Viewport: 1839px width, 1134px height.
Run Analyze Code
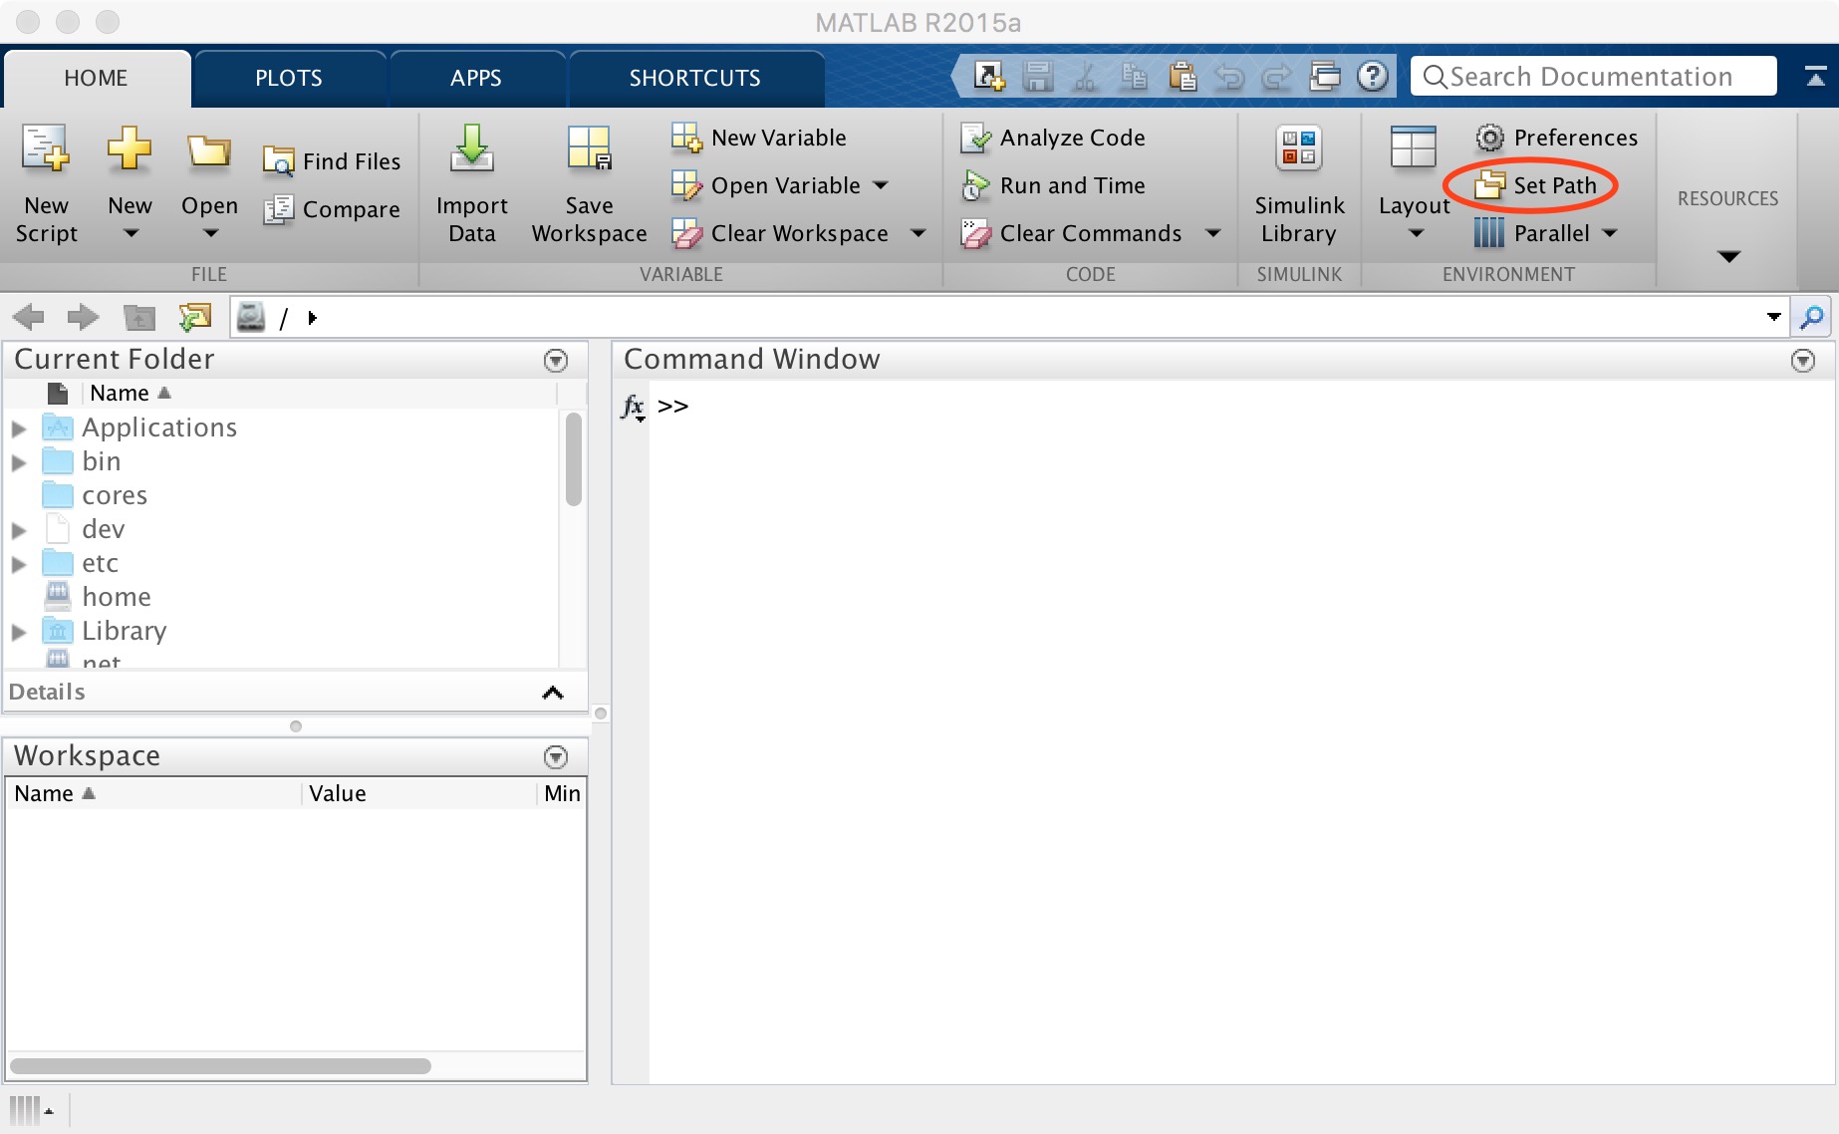1053,138
